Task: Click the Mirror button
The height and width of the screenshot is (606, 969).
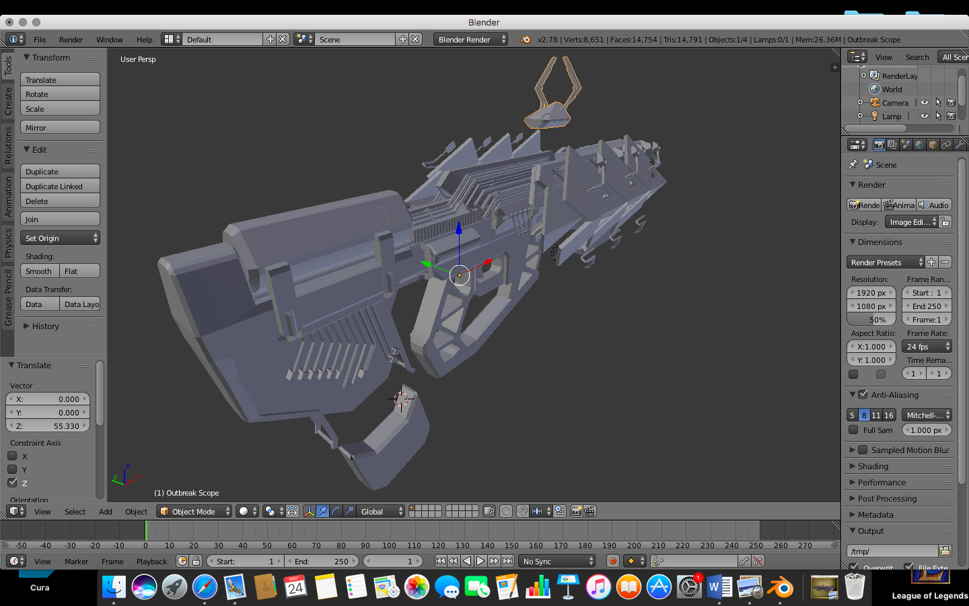Action: click(x=60, y=127)
